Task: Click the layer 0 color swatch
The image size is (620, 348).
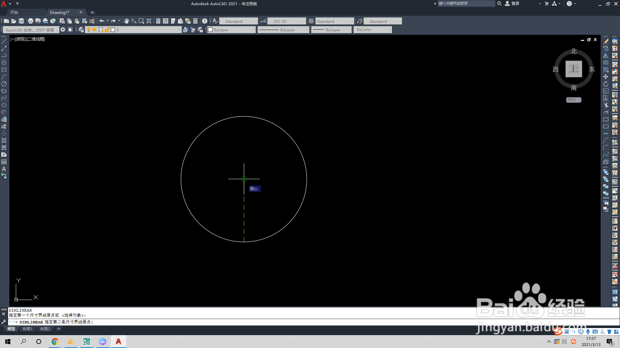Action: [113, 30]
